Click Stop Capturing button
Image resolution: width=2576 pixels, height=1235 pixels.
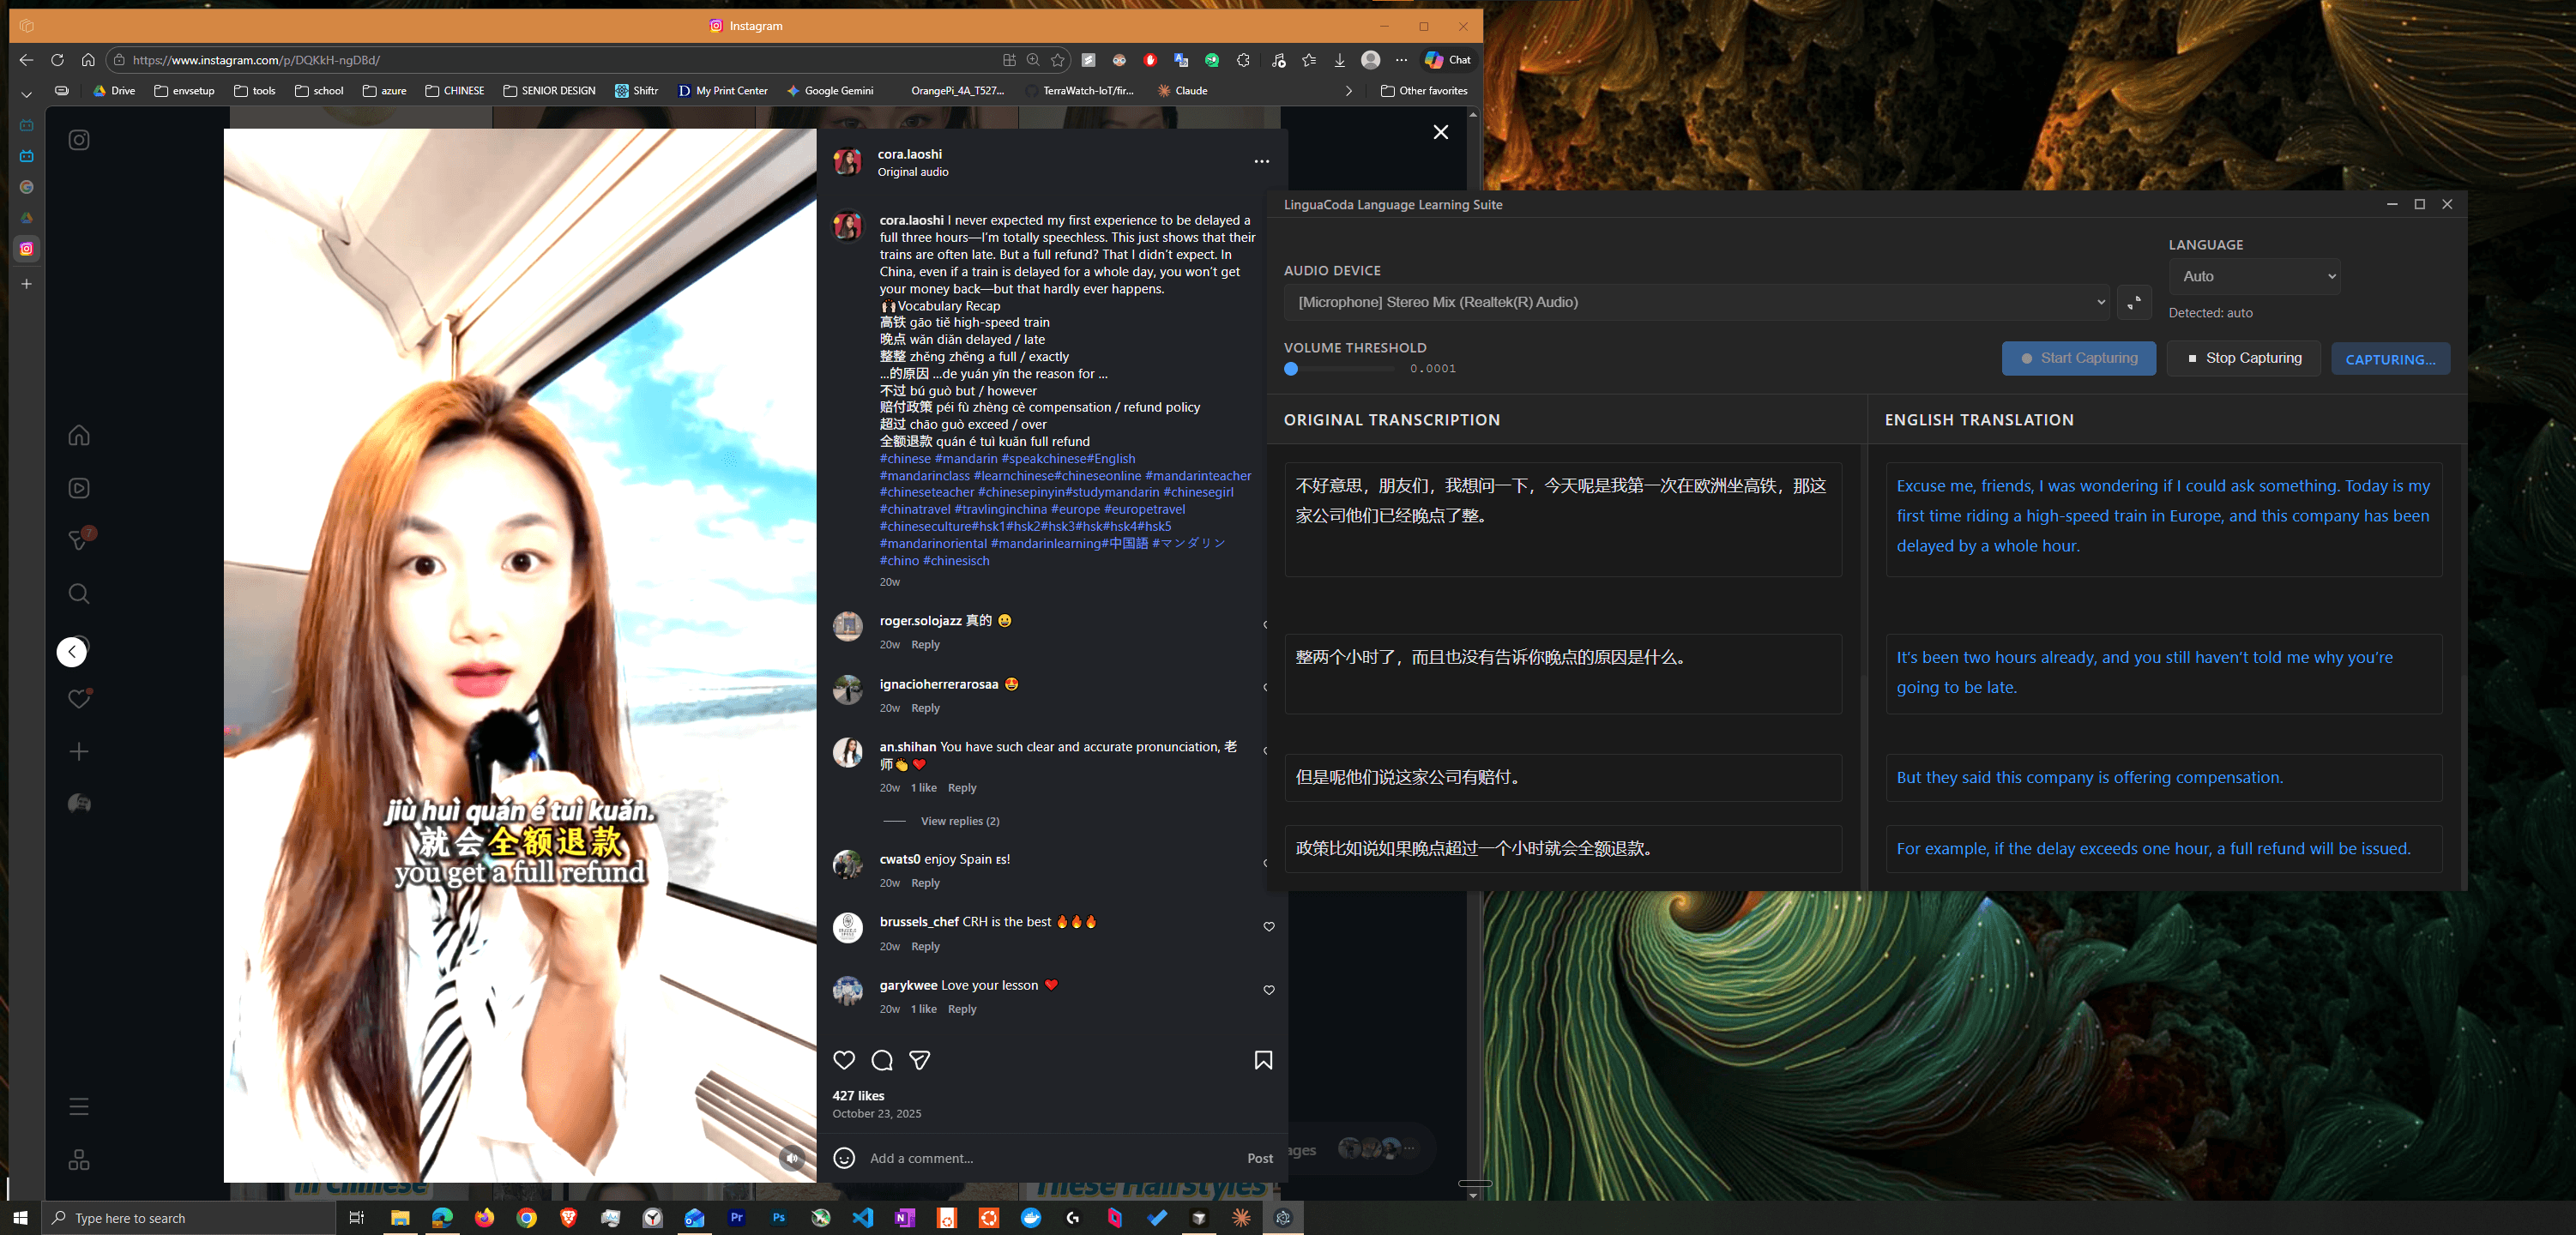point(2244,358)
